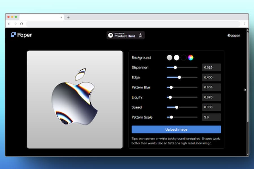Go forward with the browser forward arrow

point(16,24)
